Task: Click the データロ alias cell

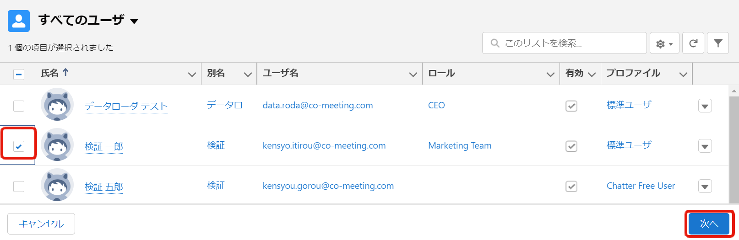Action: (x=225, y=105)
